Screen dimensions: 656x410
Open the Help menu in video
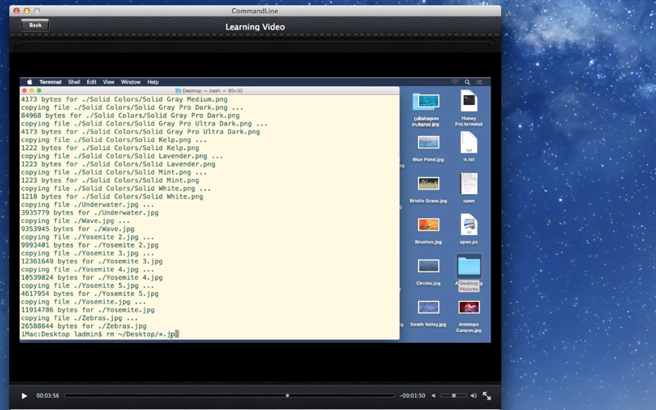click(x=153, y=82)
